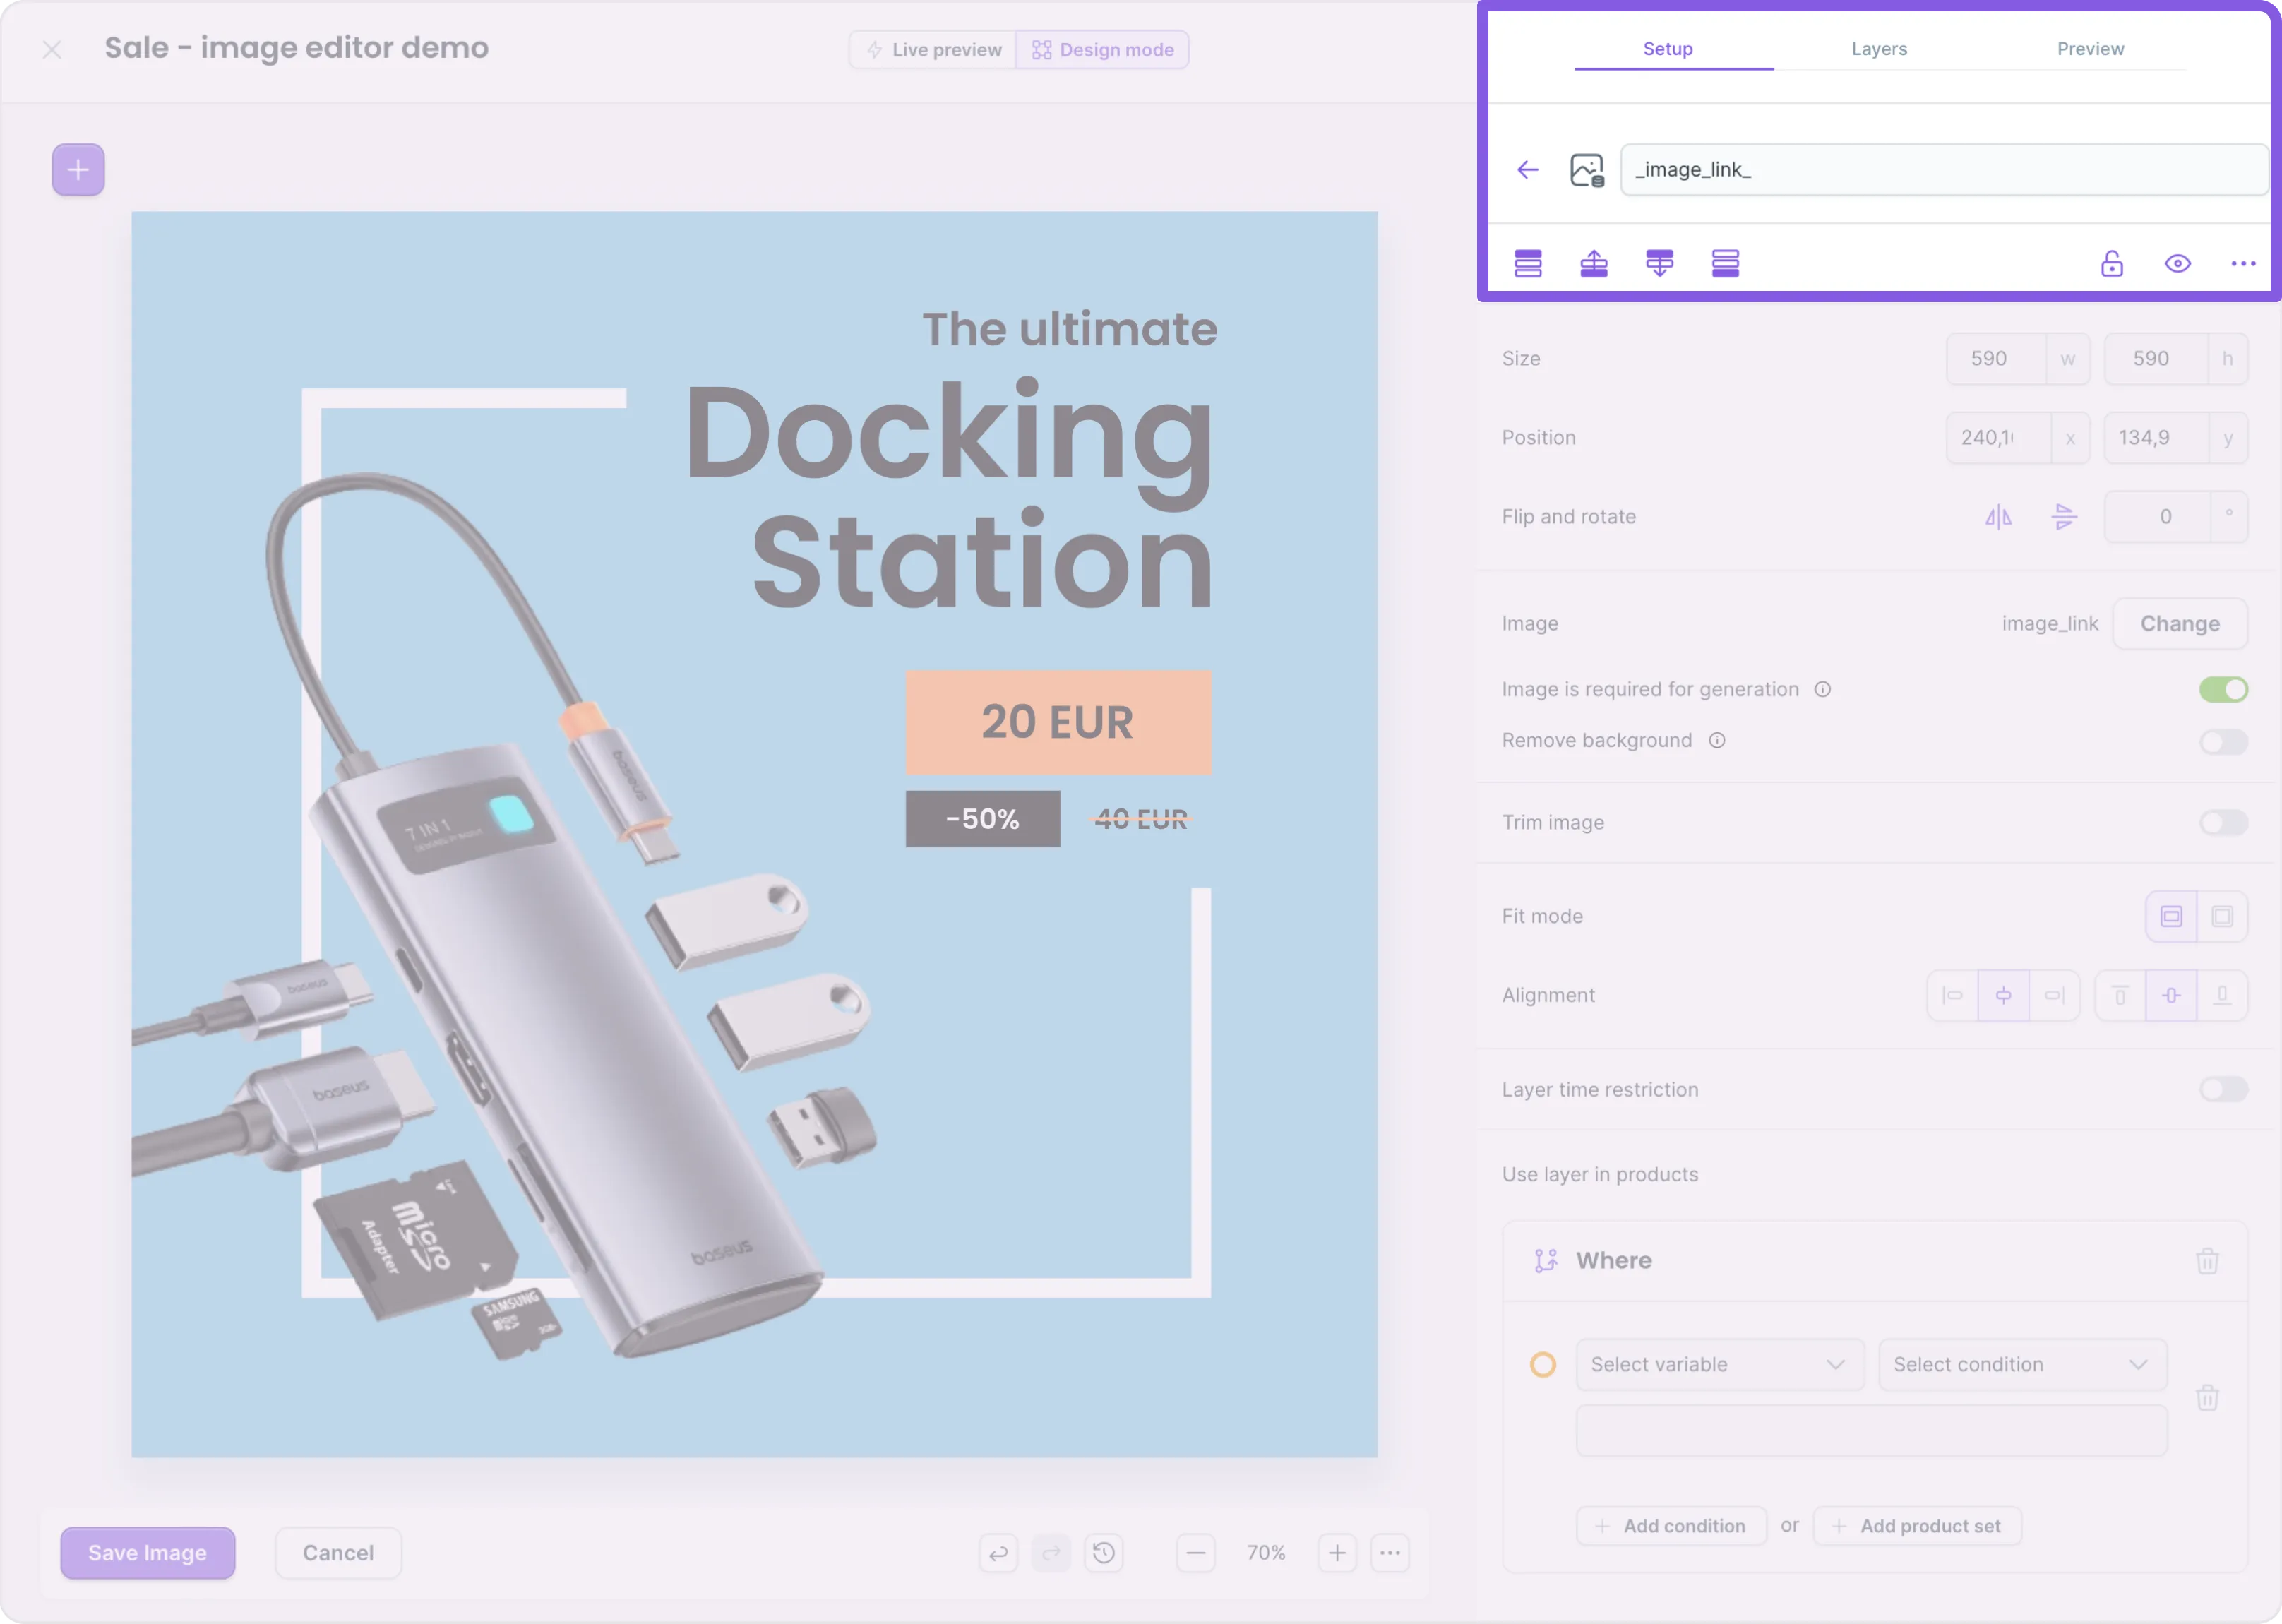
Task: Click the condition value input field
Action: (1871, 1431)
